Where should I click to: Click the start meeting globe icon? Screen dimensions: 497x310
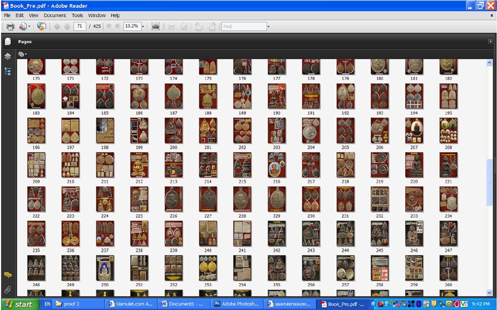coord(41,26)
